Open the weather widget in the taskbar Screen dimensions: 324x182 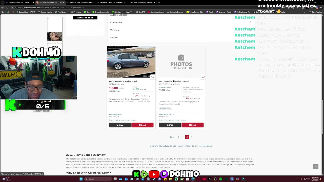point(7,179)
